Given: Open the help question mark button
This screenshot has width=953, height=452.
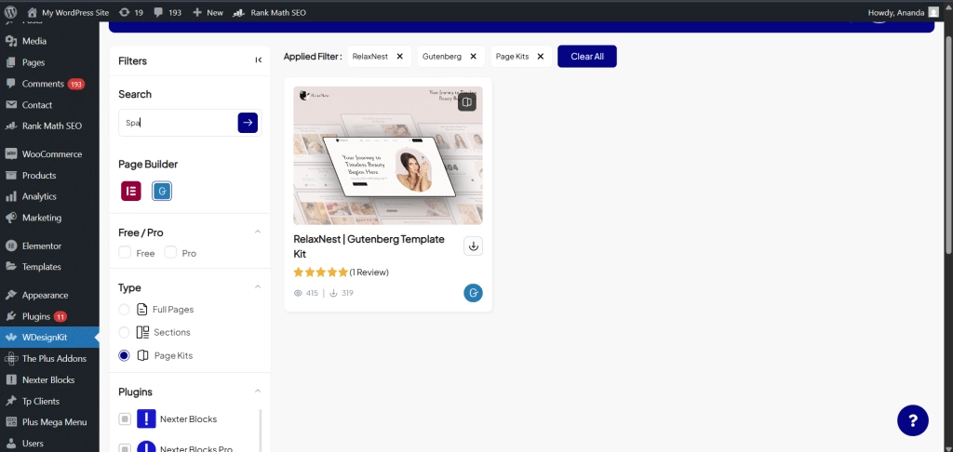Looking at the screenshot, I should (913, 420).
